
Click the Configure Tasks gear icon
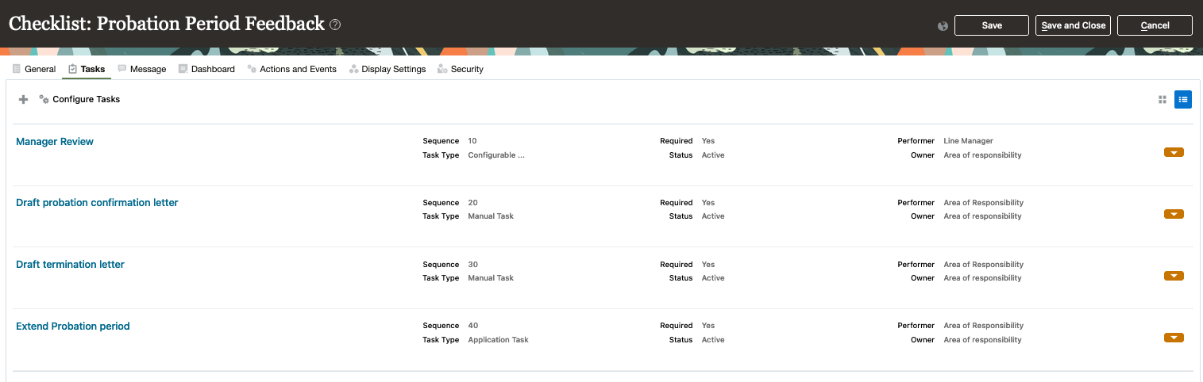[x=44, y=100]
